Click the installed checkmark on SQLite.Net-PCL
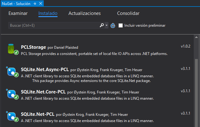The height and width of the screenshot is (127, 200). (16, 120)
